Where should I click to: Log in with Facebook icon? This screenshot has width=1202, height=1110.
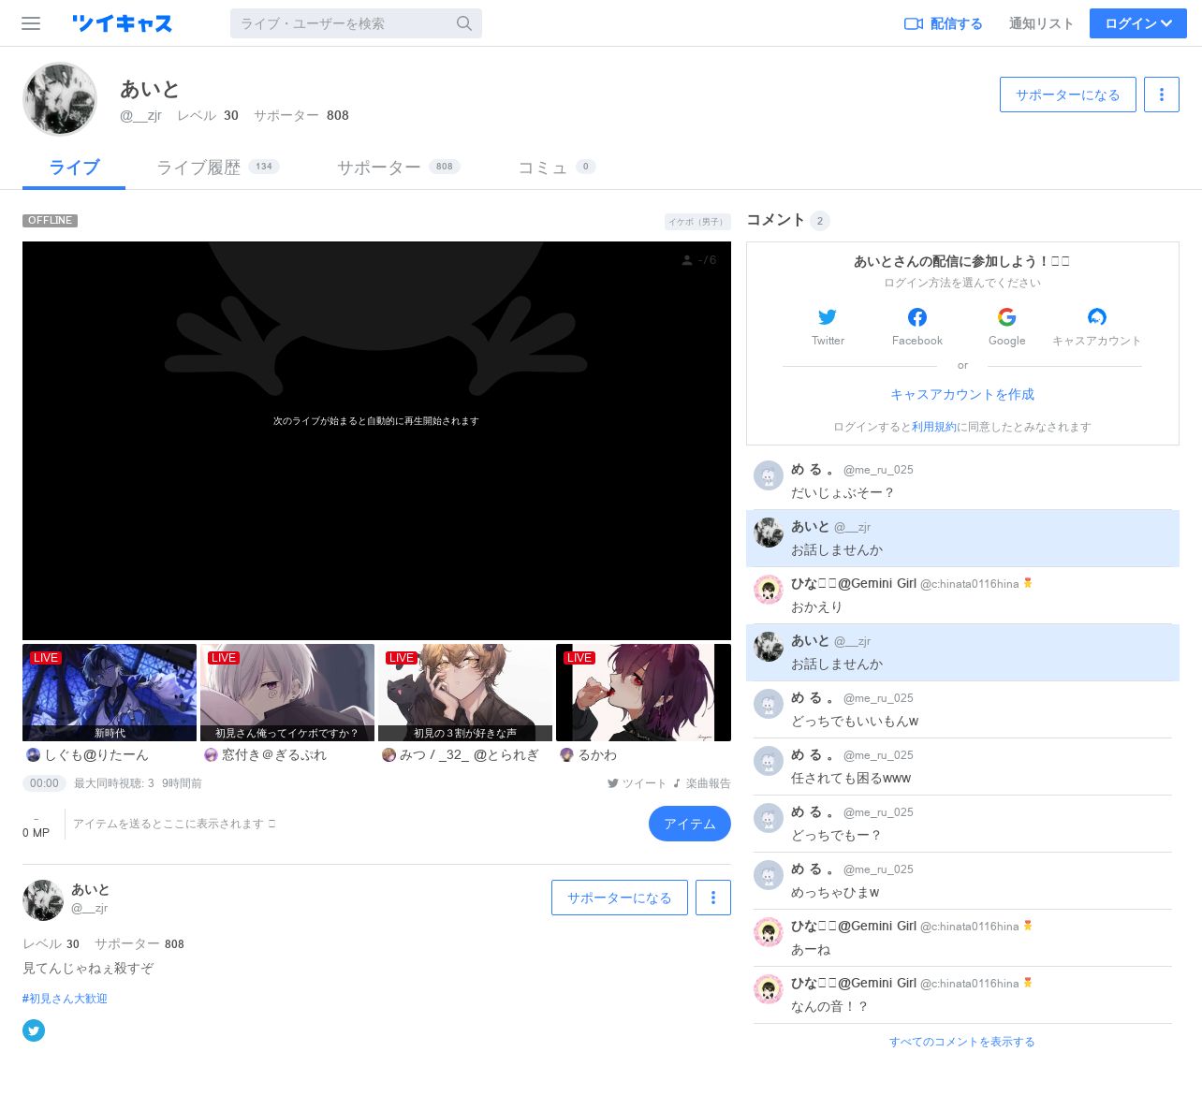click(x=917, y=317)
